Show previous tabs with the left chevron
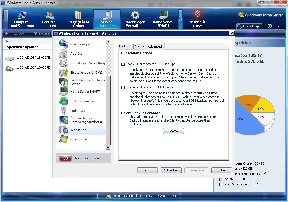 (x=6, y=19)
